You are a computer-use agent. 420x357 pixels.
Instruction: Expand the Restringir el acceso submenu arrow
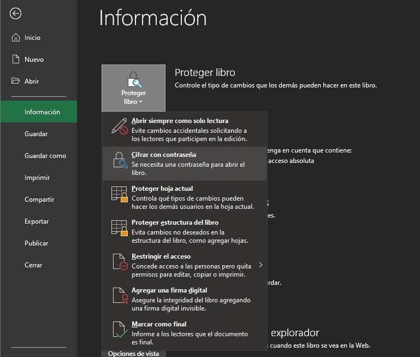coord(261,265)
